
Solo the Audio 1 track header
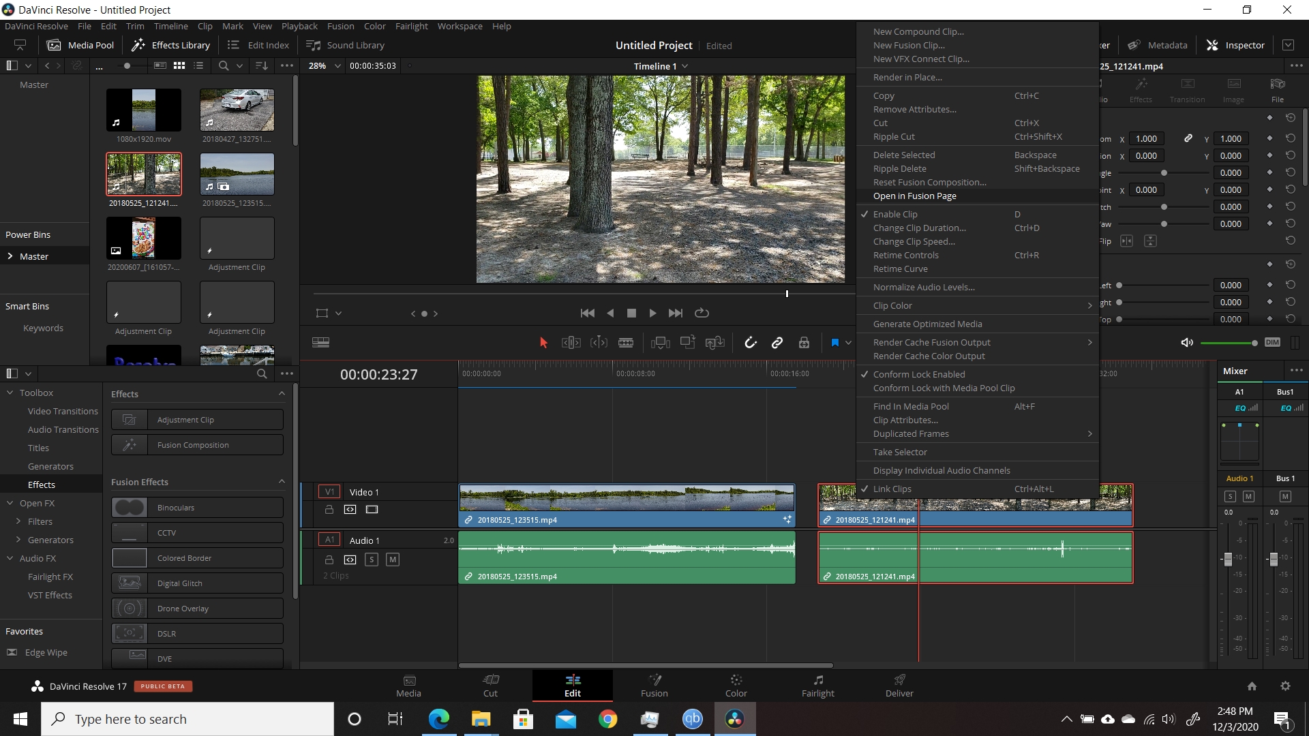(x=372, y=559)
